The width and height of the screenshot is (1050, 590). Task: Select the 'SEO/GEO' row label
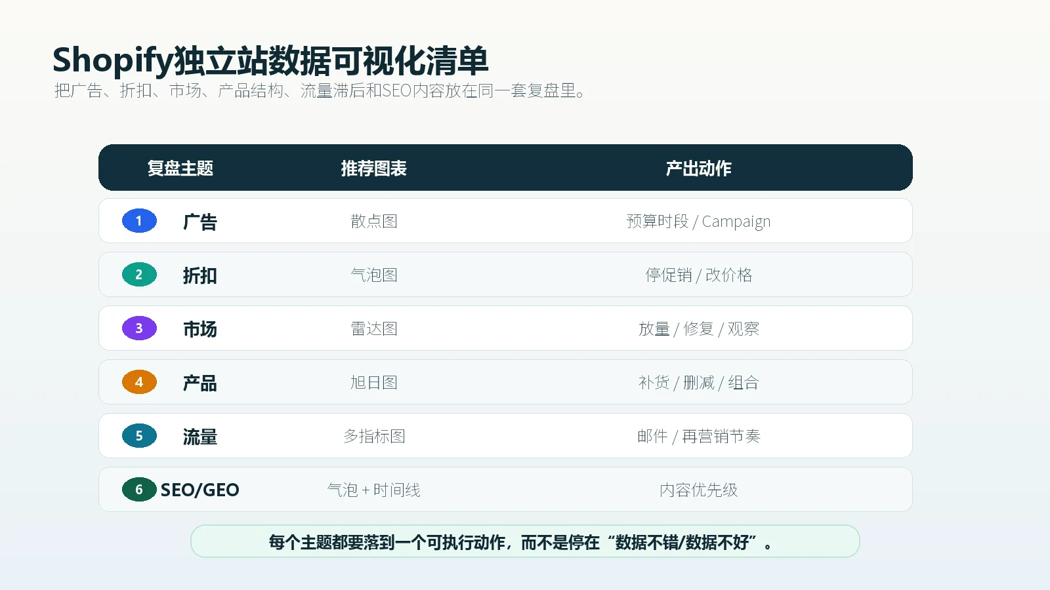point(200,490)
